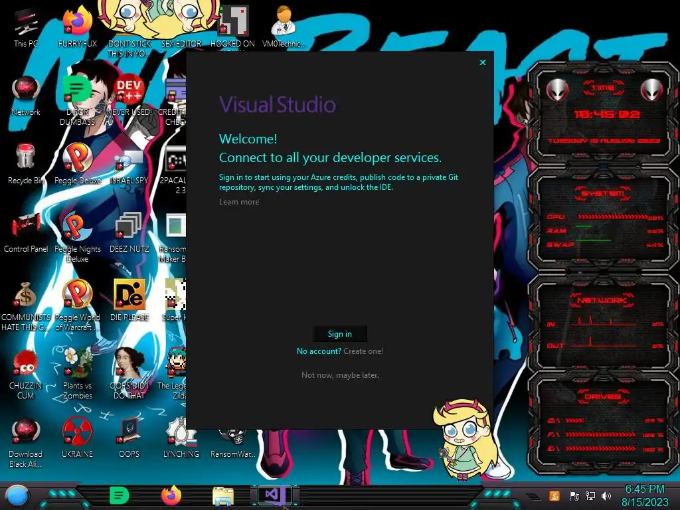Open the DEEZ NUTZ shortcut
Viewport: 680px width, 510px height.
click(x=129, y=233)
